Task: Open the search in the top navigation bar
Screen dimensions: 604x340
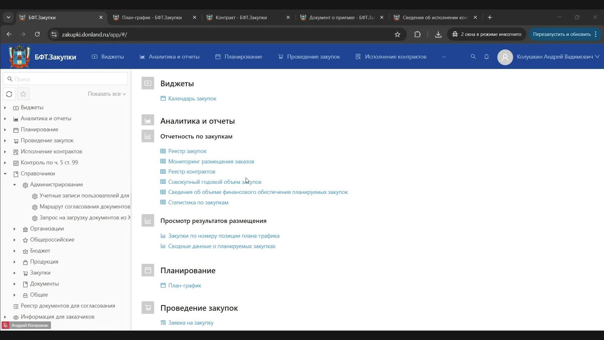Action: coord(473,57)
